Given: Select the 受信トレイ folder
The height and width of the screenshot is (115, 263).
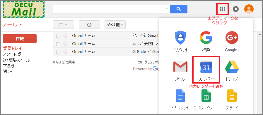Looking at the screenshot, I should (x=12, y=49).
